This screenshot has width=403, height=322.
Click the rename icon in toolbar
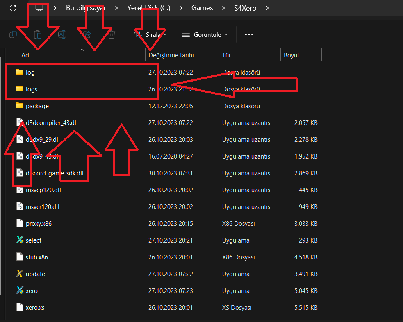coord(62,35)
